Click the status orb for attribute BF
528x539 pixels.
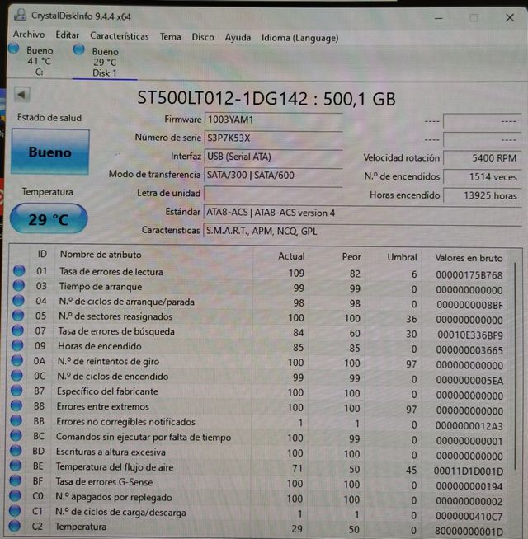(15, 480)
